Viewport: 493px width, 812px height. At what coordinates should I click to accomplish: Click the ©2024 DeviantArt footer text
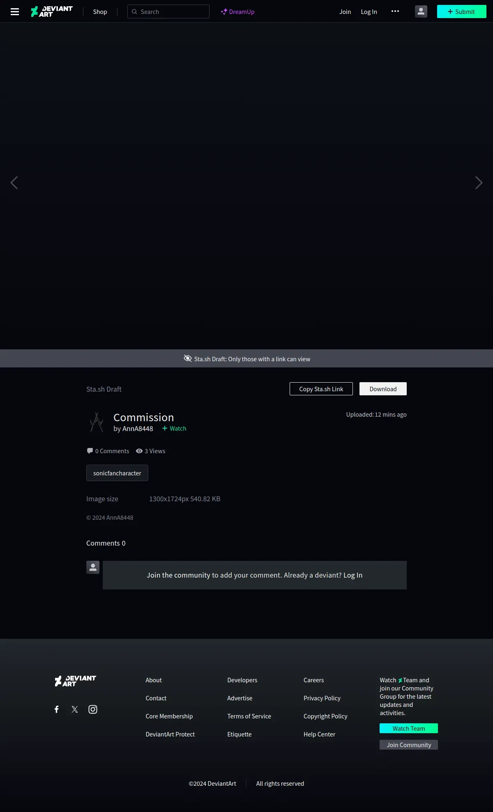212,784
